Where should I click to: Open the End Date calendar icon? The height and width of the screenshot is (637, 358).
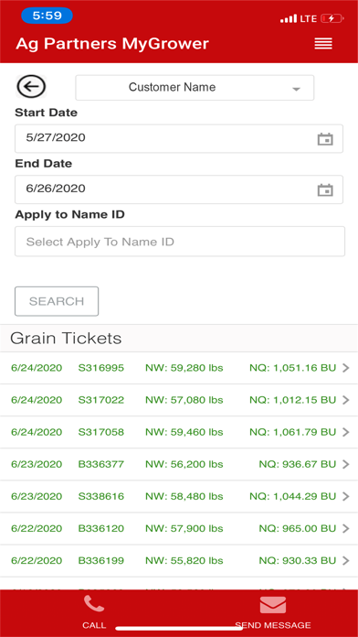point(325,189)
